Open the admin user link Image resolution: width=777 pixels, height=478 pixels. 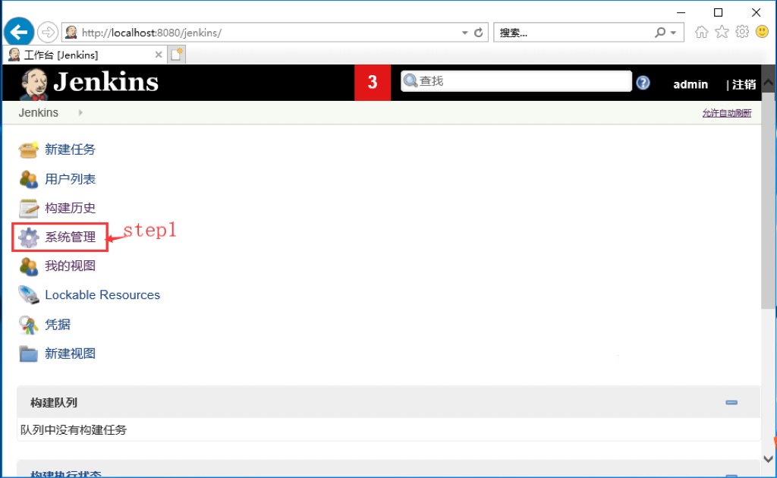coord(690,85)
